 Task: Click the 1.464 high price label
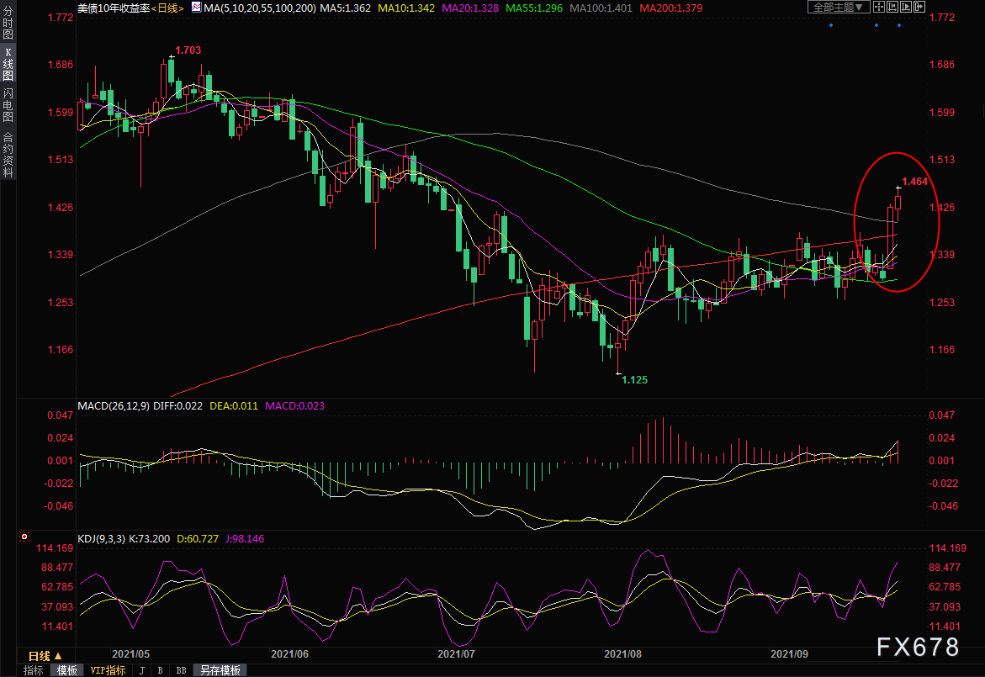[x=914, y=181]
